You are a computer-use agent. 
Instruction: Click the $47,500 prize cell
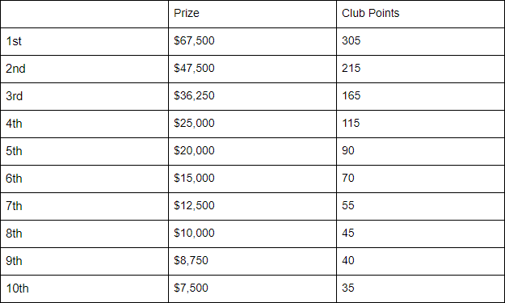tap(252, 69)
